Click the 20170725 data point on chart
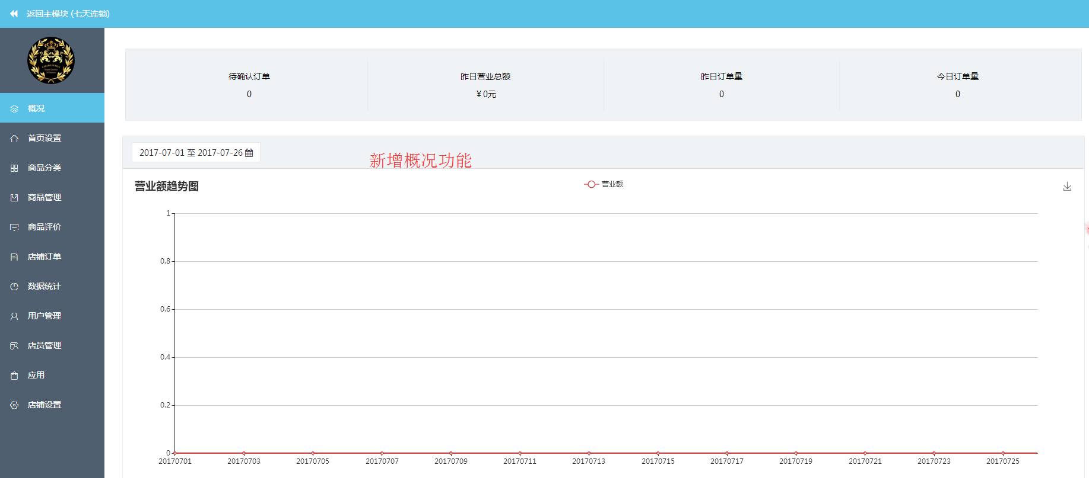This screenshot has width=1089, height=478. tap(1003, 453)
